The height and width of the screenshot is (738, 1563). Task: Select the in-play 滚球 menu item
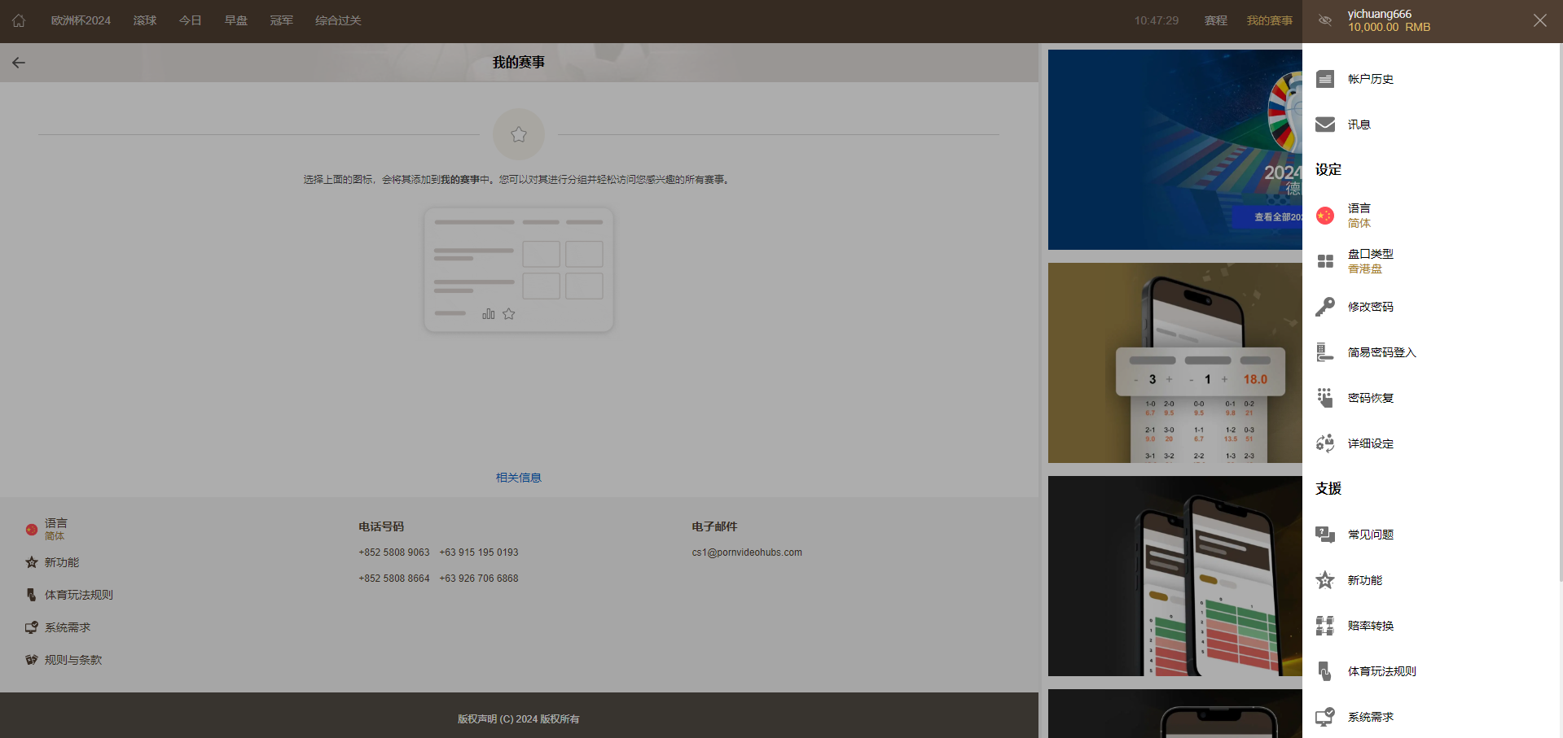[x=145, y=20]
